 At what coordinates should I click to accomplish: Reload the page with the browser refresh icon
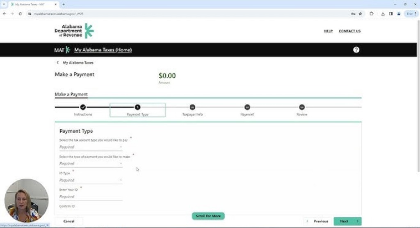pos(20,14)
